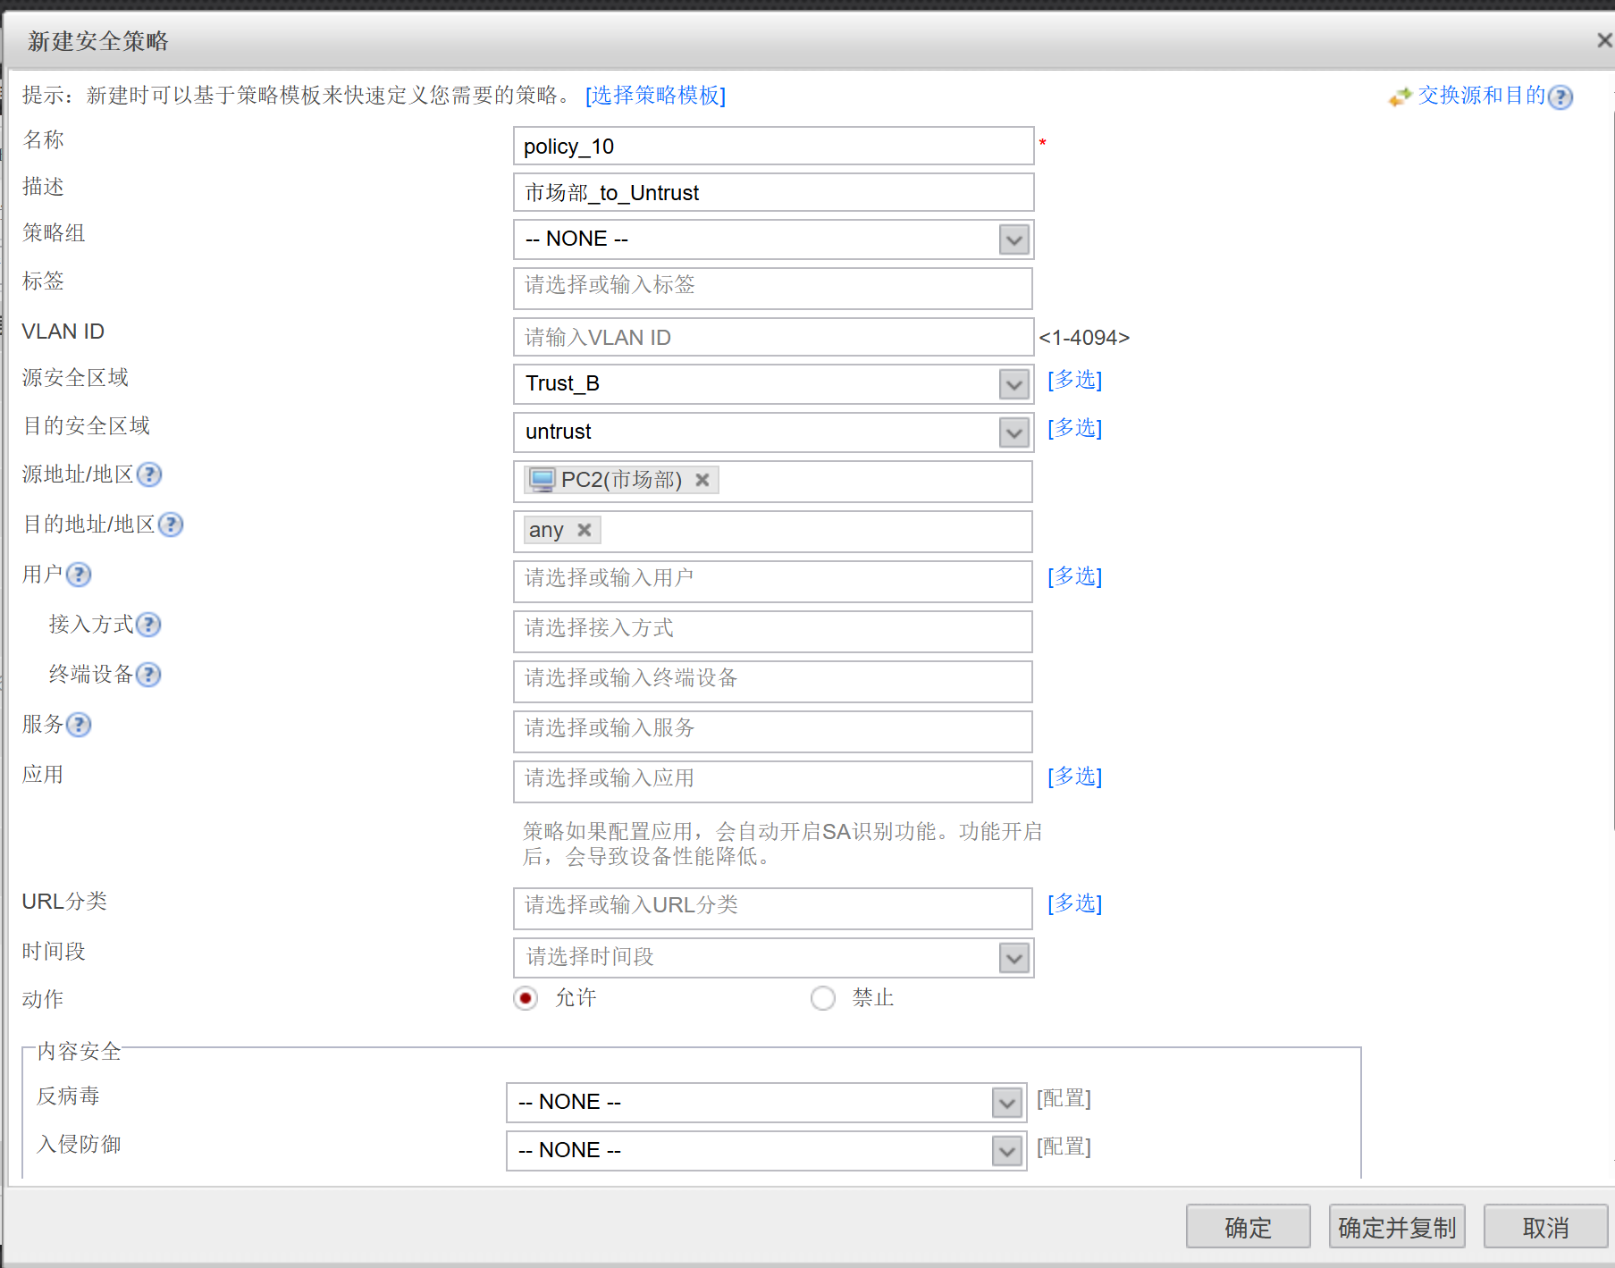Open the 目的安全区域 untrust dropdown
This screenshot has height=1268, width=1615.
click(x=1014, y=432)
